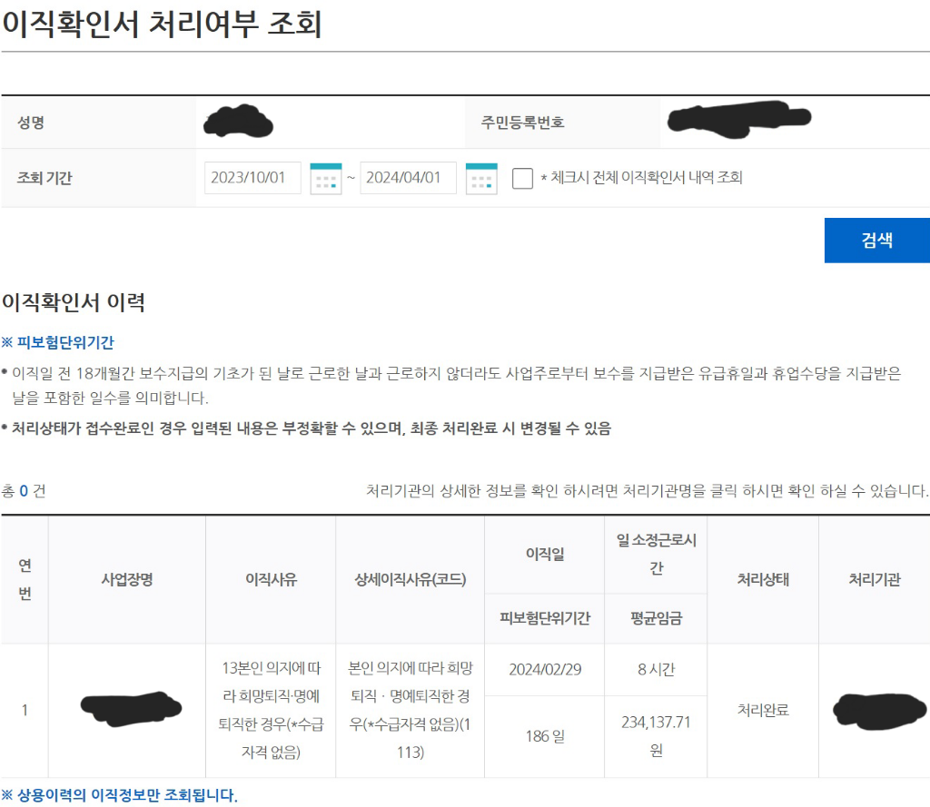Click the ※ 피보험단위기간 note heading

[x=58, y=343]
